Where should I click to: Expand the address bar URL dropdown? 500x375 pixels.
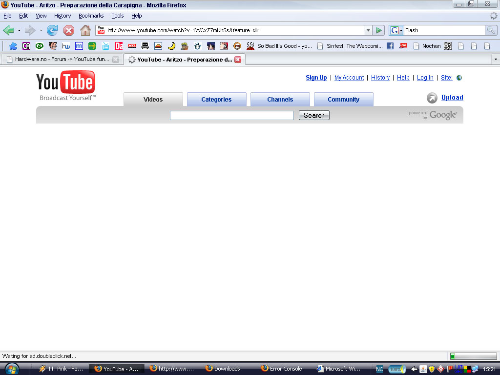point(368,30)
